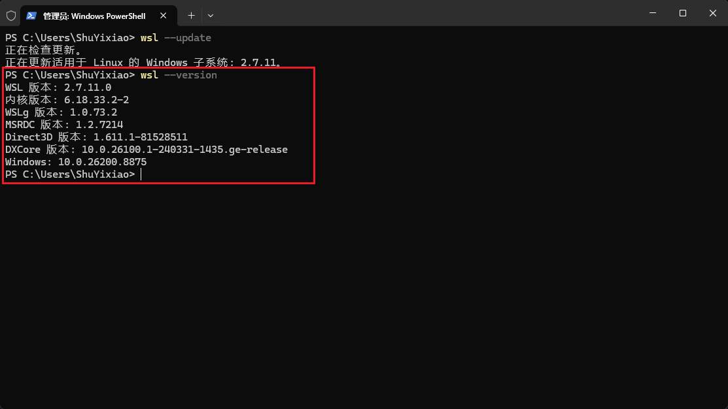The image size is (728, 409).
Task: Click the 'WSLg 版本: 1.0.73.2' line
Action: coord(61,112)
